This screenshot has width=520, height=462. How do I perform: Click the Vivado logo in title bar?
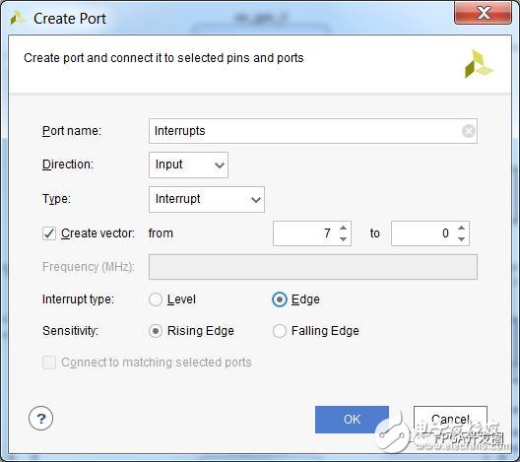[x=17, y=18]
